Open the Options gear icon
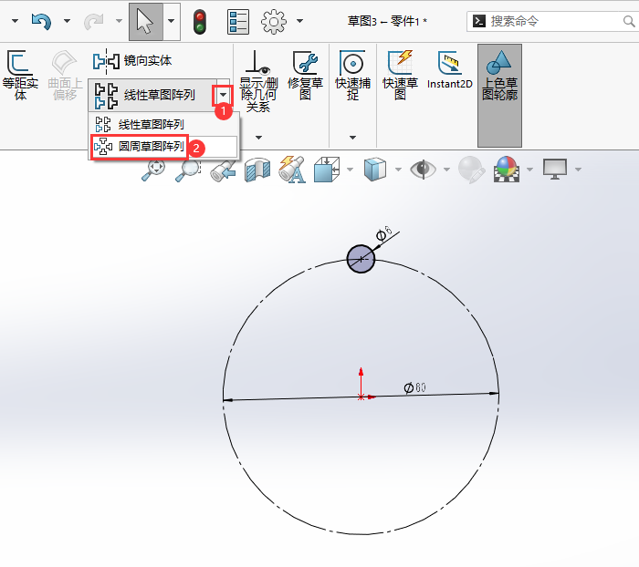The height and width of the screenshot is (567, 639). tap(274, 21)
